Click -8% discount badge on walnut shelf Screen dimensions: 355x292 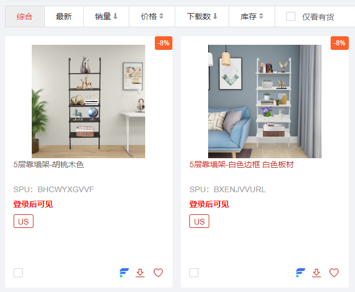[163, 43]
